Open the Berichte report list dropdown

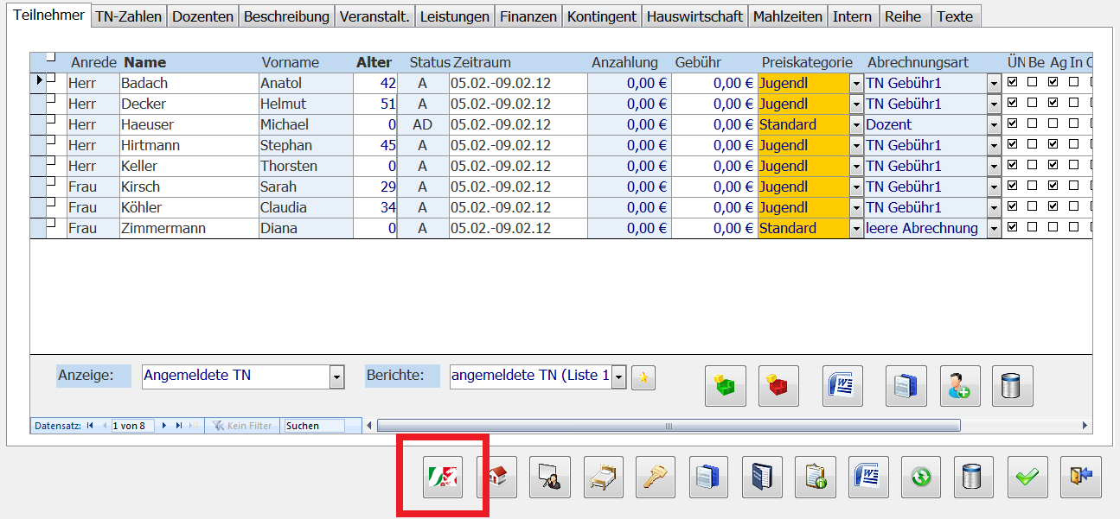coord(618,377)
